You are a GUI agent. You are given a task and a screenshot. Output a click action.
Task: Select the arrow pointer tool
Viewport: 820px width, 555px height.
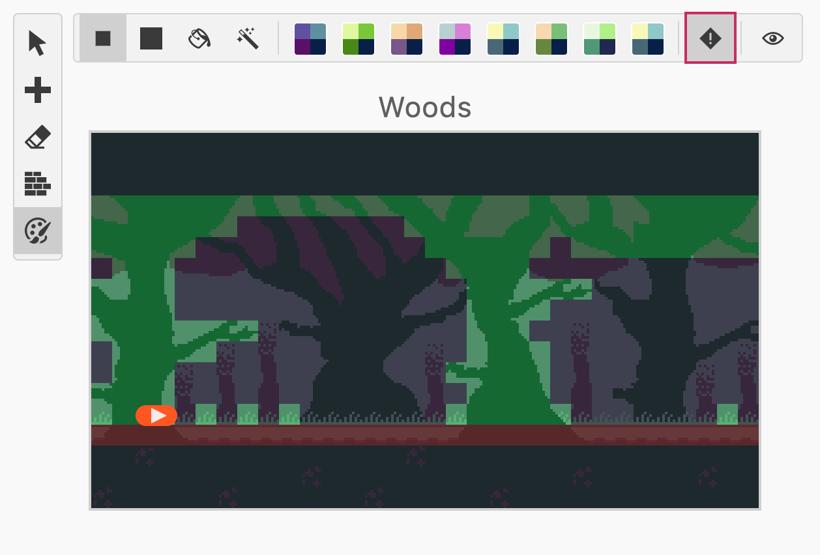38,43
